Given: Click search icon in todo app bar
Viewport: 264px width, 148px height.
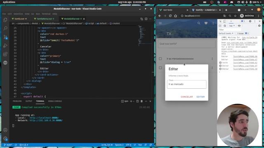Looking at the screenshot, I should coord(199,23).
